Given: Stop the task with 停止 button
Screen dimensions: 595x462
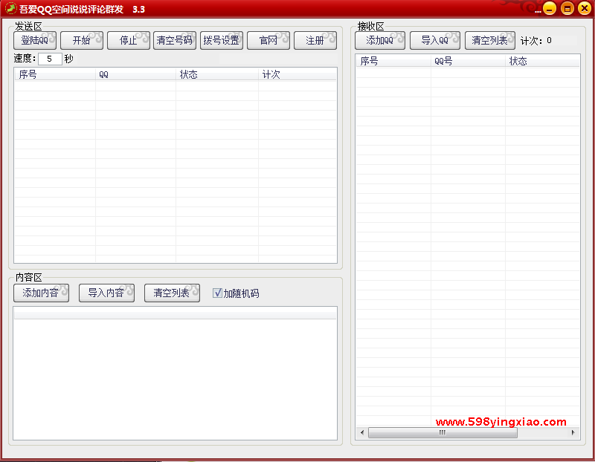Looking at the screenshot, I should 128,40.
